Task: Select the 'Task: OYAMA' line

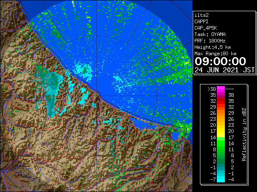Action: pos(210,34)
